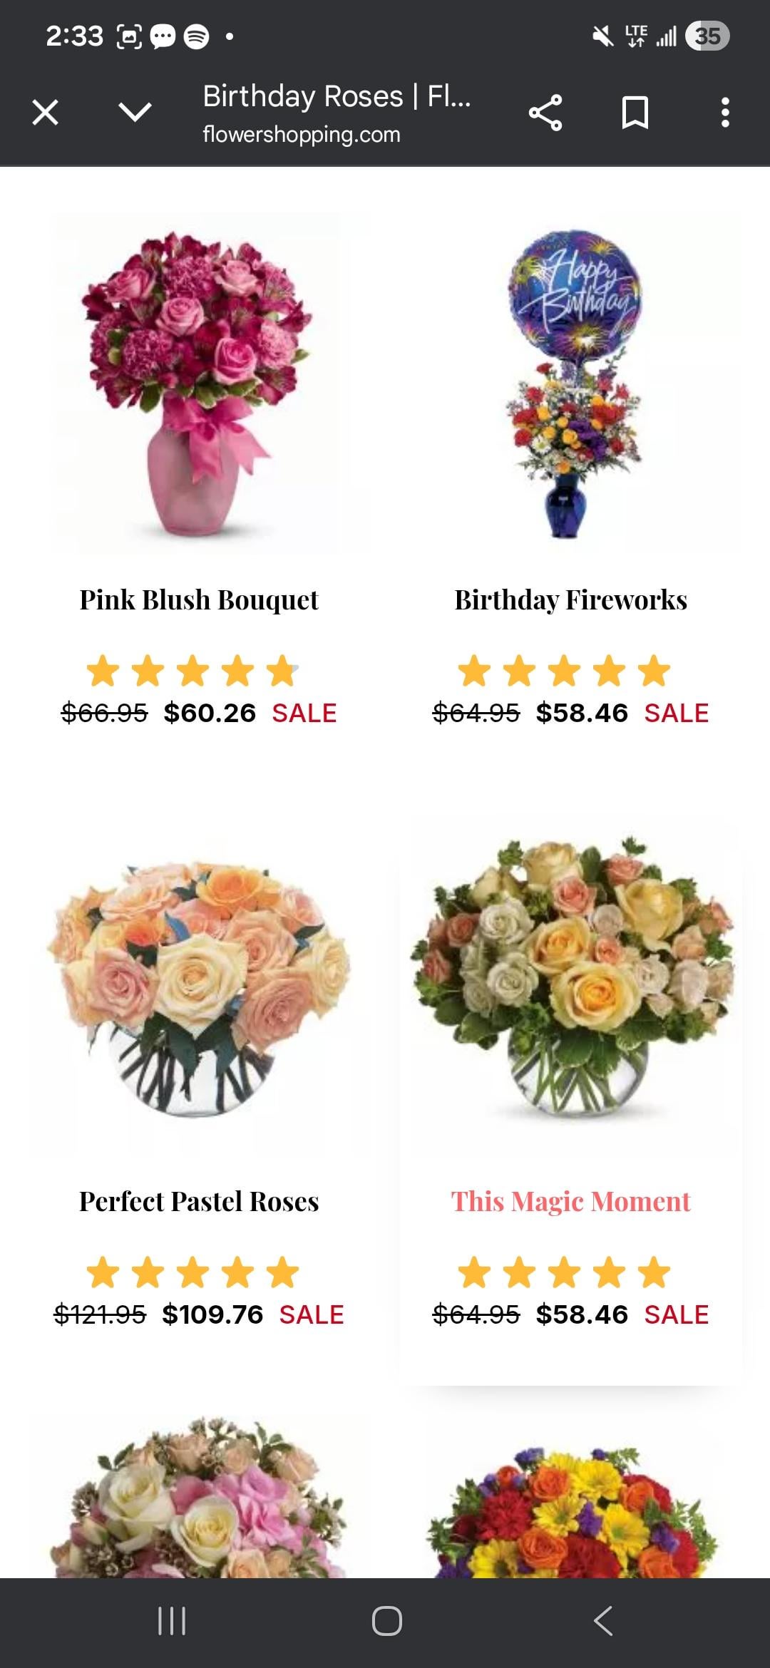Tap the share icon in the browser bar
The height and width of the screenshot is (1668, 770).
[x=545, y=113]
